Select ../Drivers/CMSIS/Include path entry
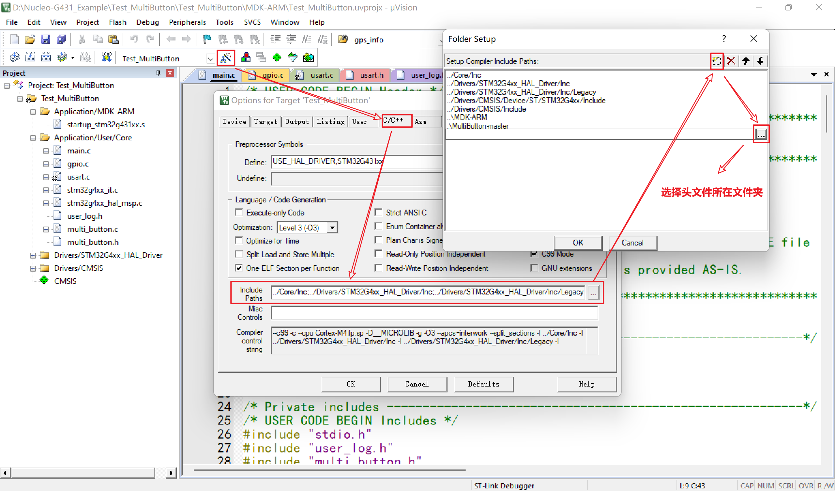The height and width of the screenshot is (491, 835). coord(487,109)
